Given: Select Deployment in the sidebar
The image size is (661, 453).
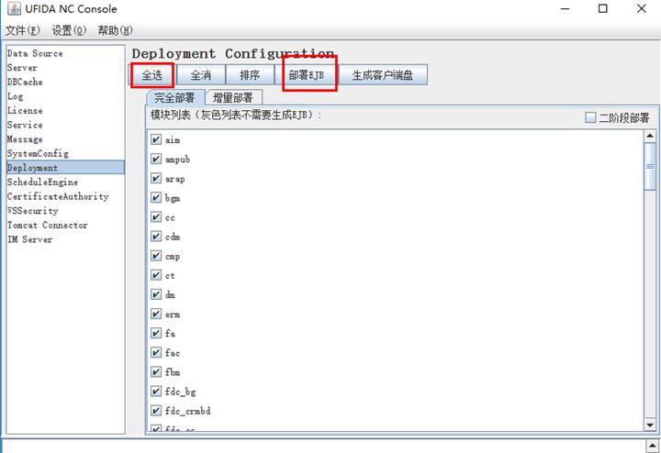Looking at the screenshot, I should pos(65,168).
